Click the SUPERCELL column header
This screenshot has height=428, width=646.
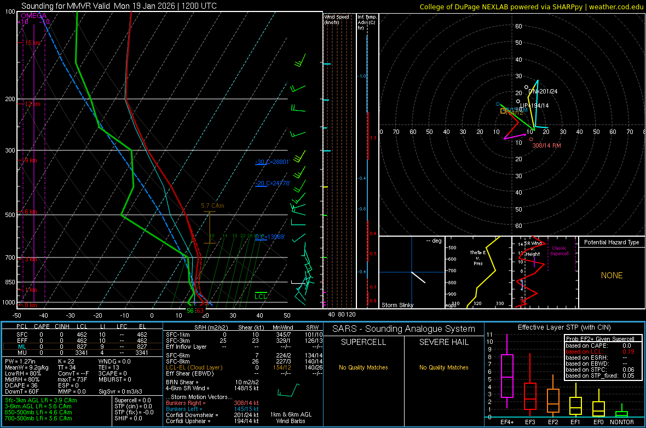(364, 342)
